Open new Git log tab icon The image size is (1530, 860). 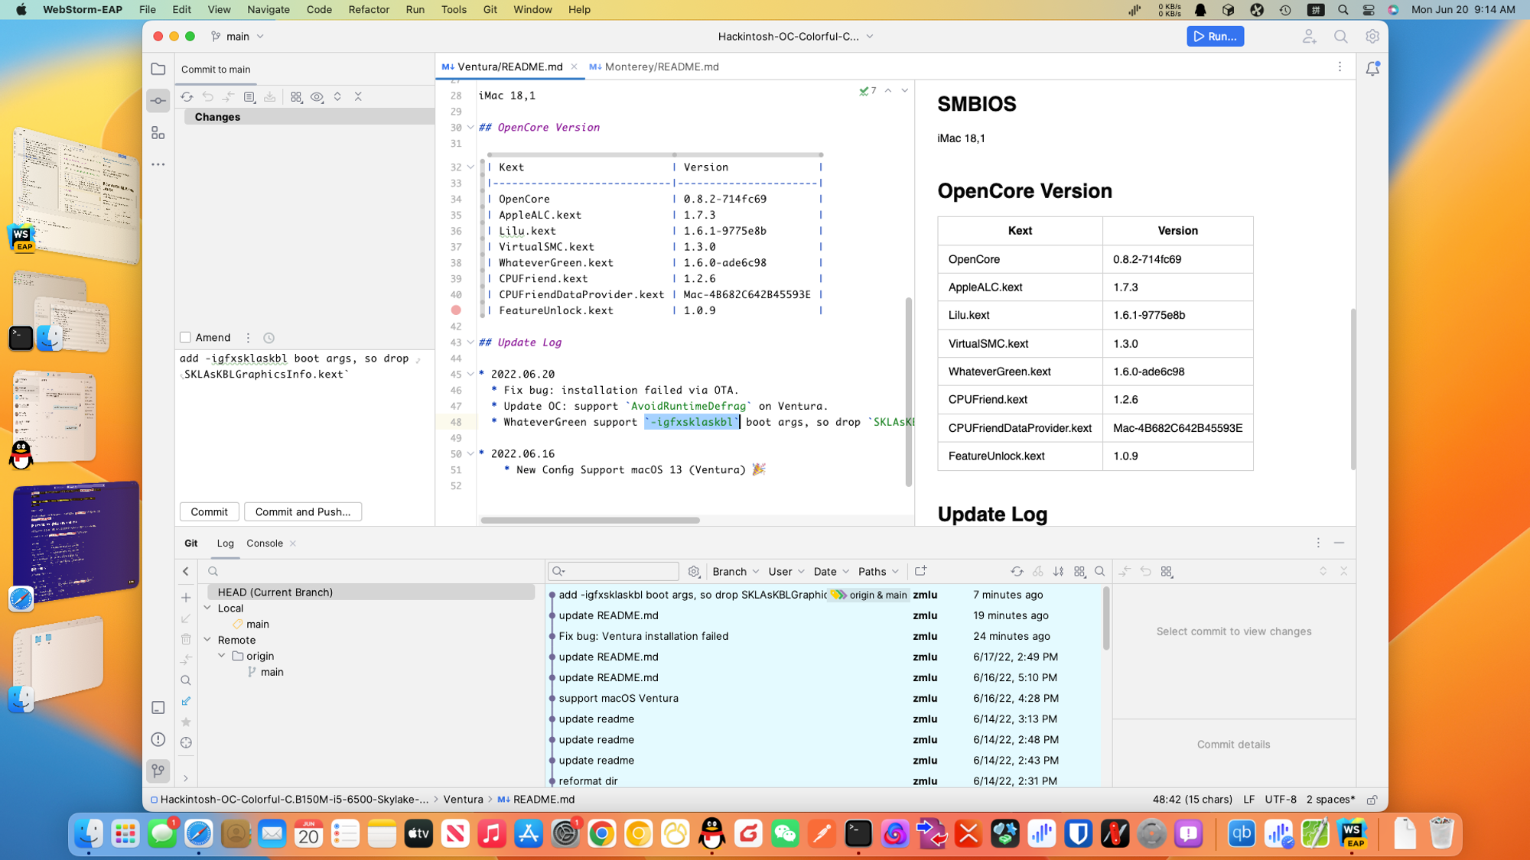[x=920, y=572]
